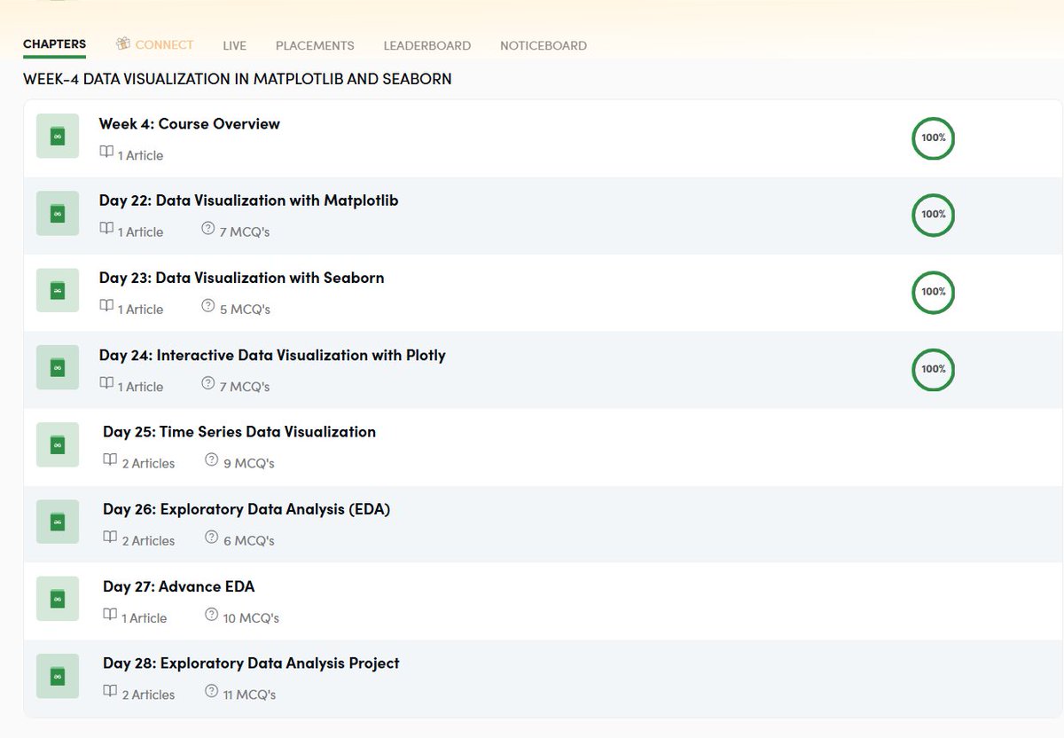Viewport: 1064px width, 738px height.
Task: Open the Day 23 Seaborn chapter book icon
Action: 58,291
